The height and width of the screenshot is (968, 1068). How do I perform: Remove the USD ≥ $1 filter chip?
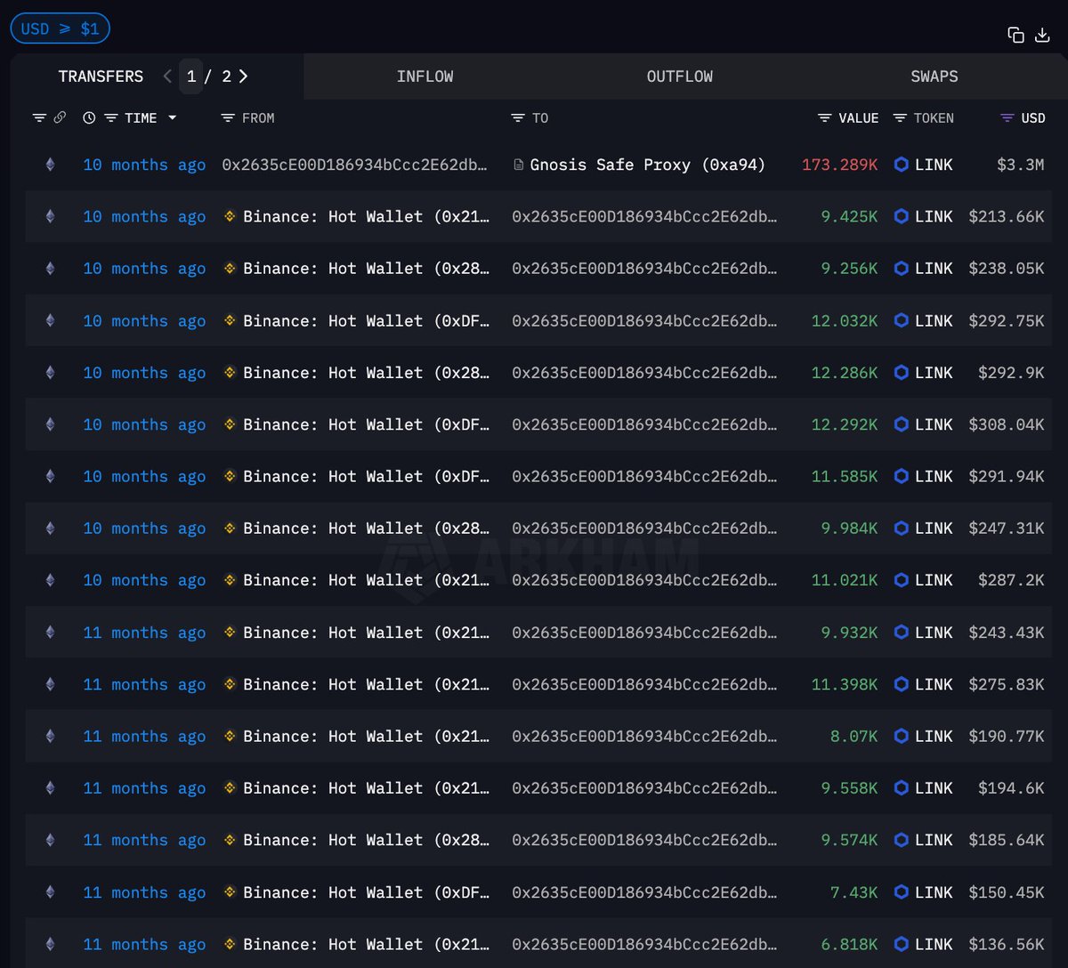pyautogui.click(x=60, y=28)
